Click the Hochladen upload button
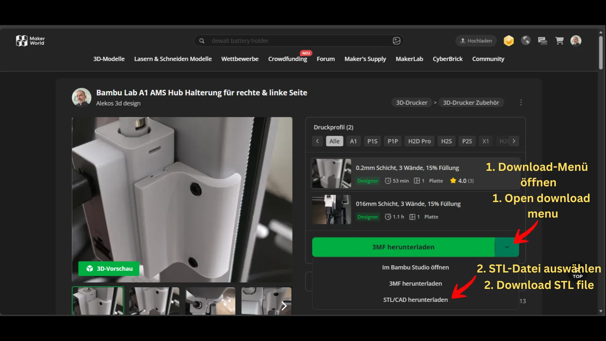The width and height of the screenshot is (606, 341). pyautogui.click(x=476, y=41)
